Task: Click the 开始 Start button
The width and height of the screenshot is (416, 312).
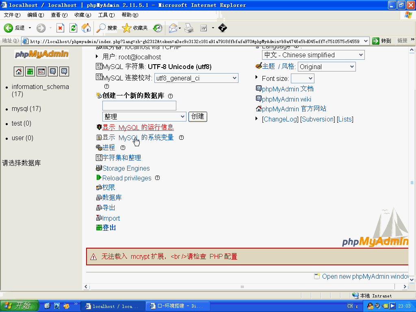Action: pos(19,306)
